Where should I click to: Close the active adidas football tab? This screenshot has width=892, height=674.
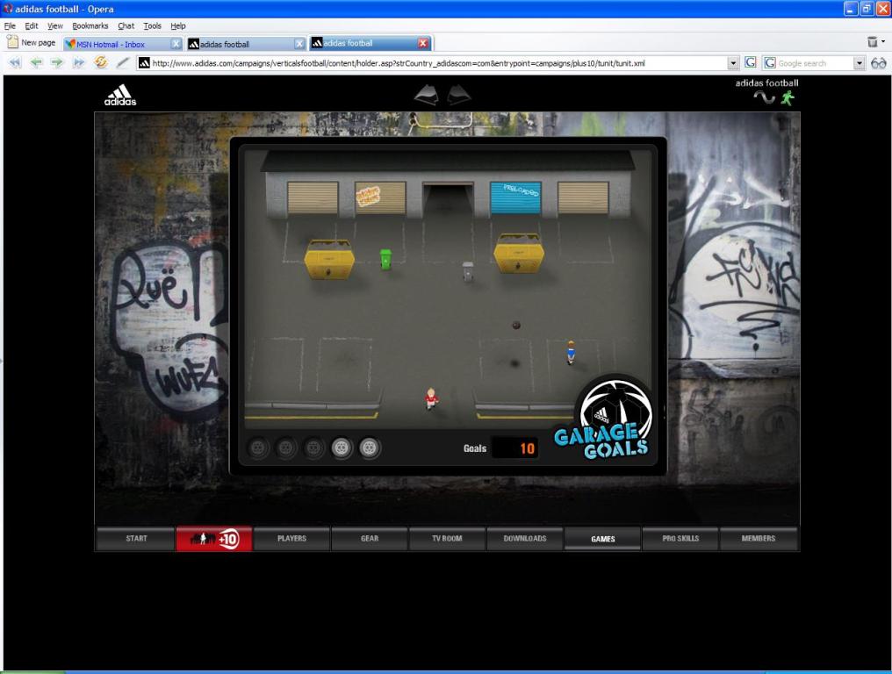point(422,43)
